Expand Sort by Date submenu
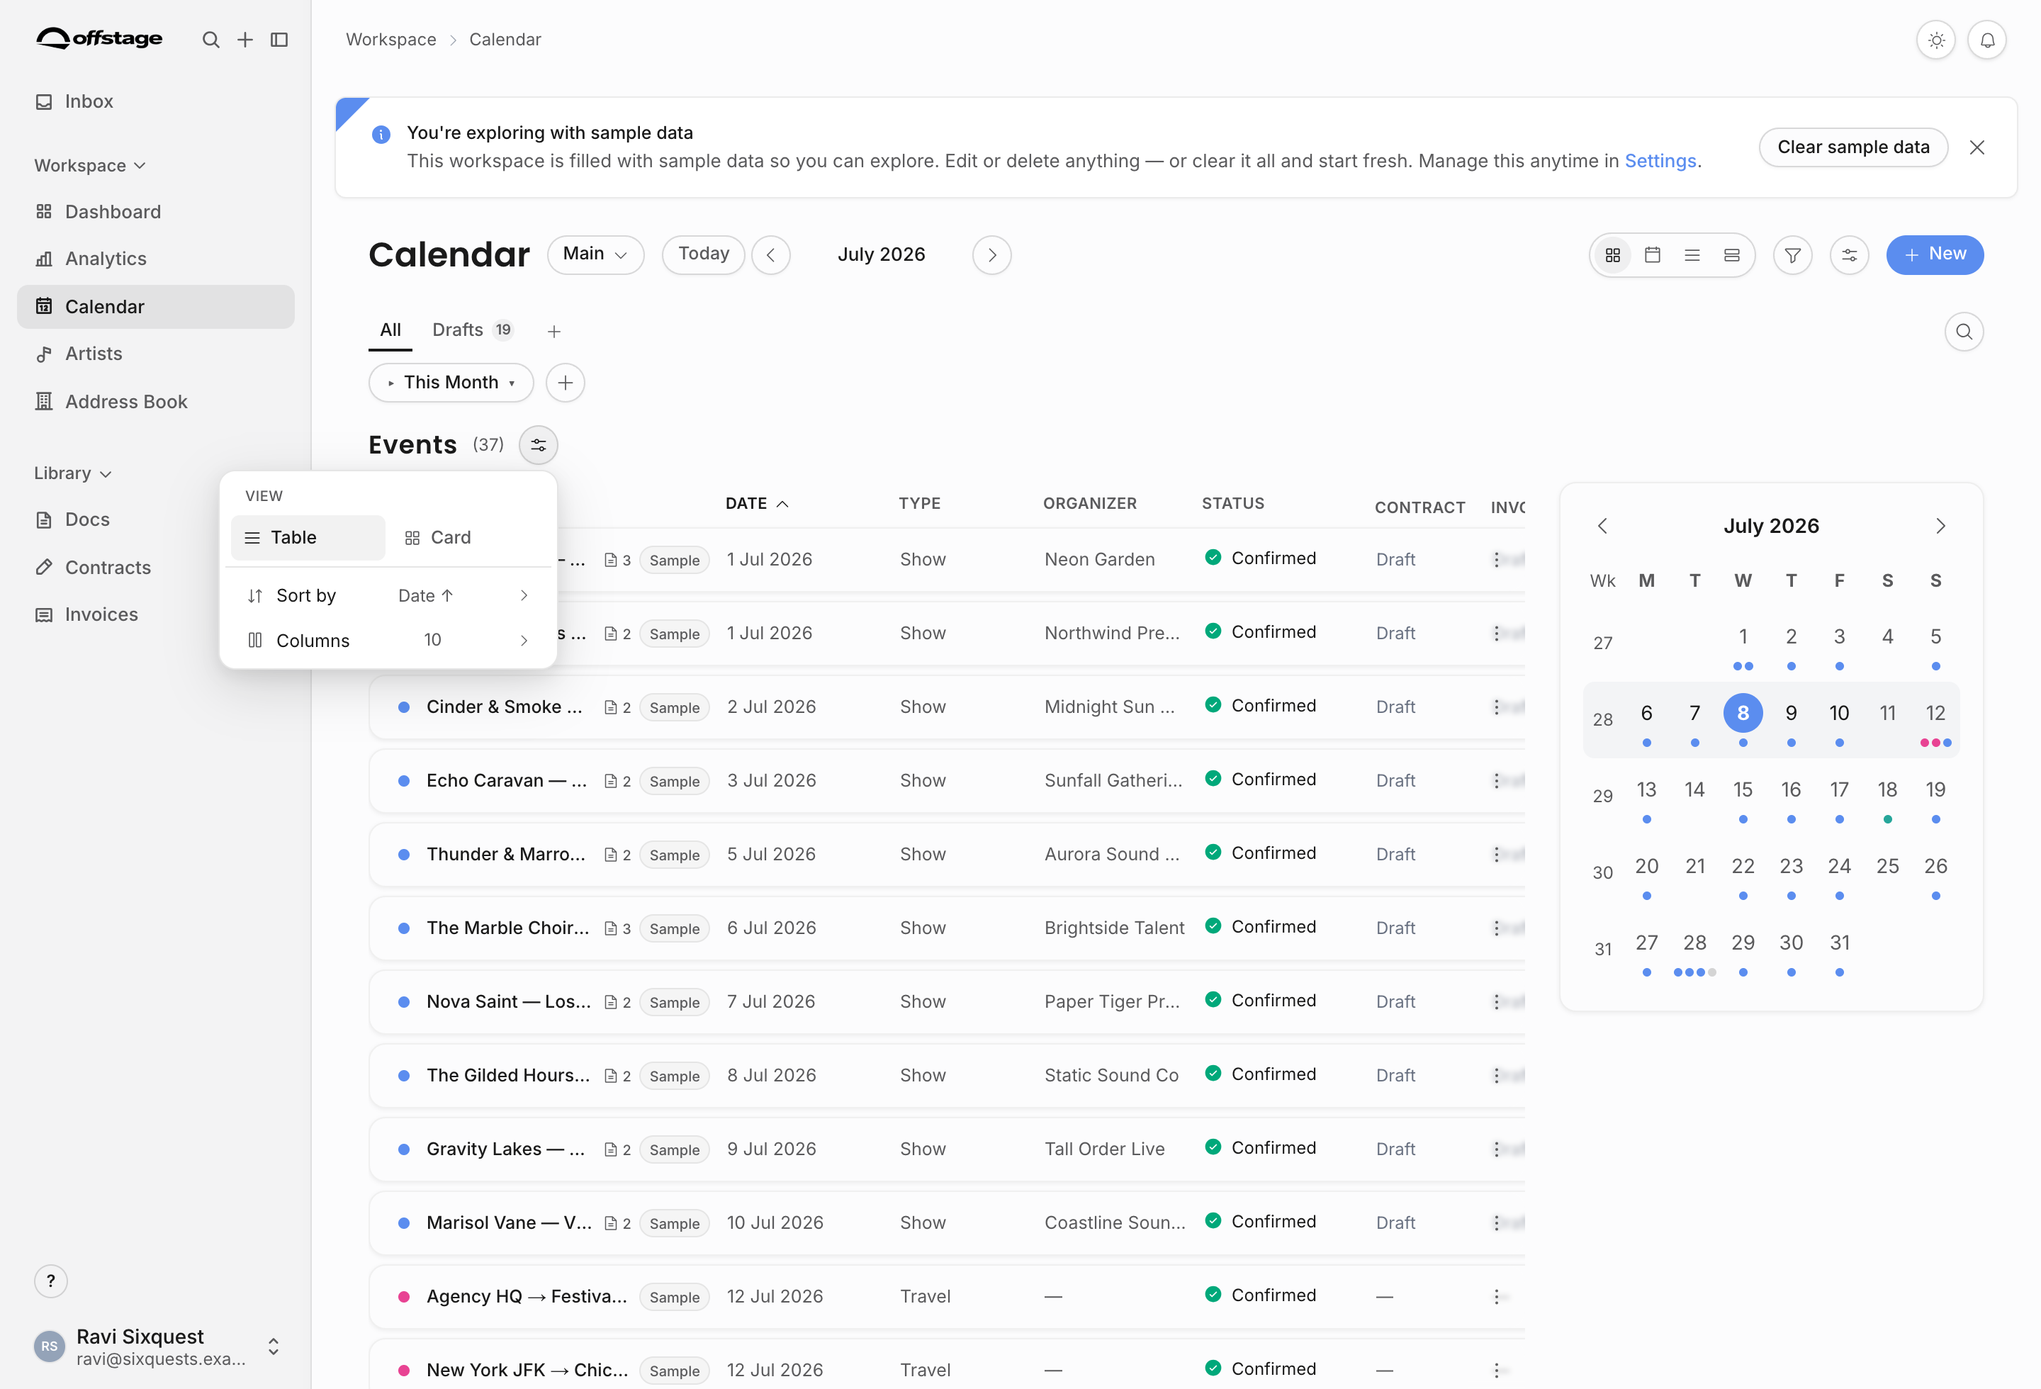This screenshot has width=2041, height=1389. click(388, 595)
